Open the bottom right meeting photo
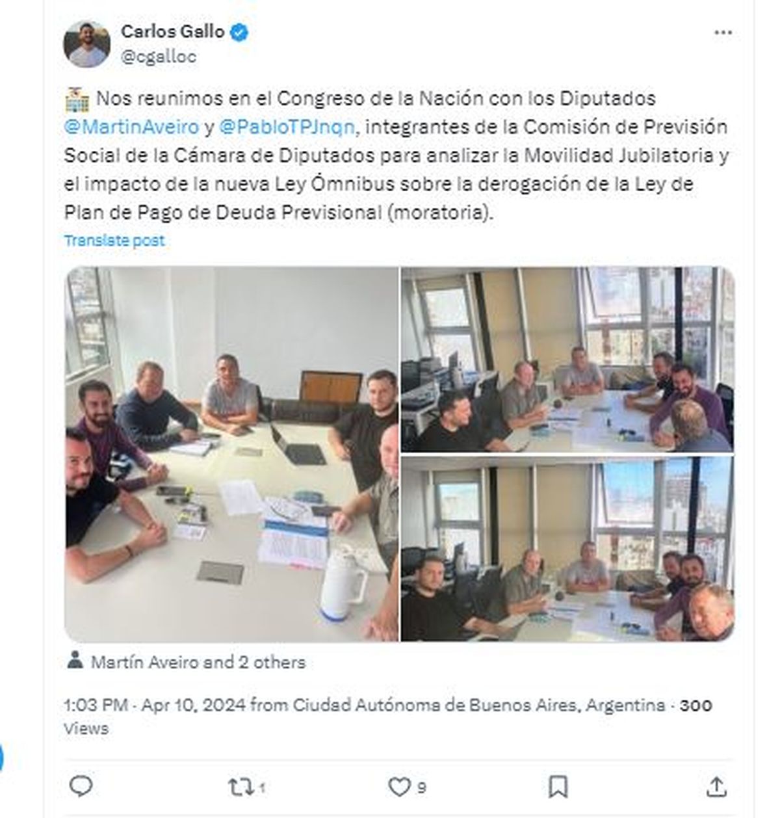The height and width of the screenshot is (818, 780). [x=567, y=549]
